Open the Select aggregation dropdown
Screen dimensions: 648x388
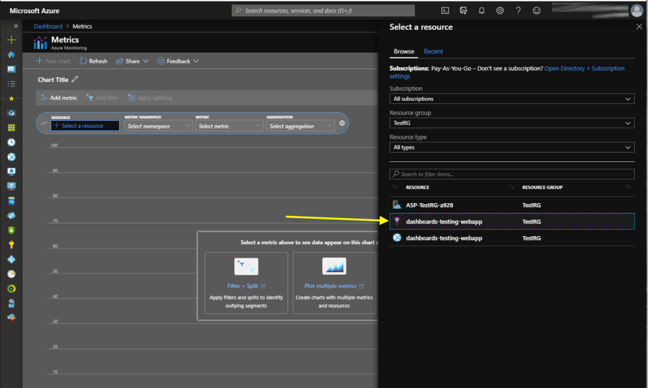coord(300,126)
